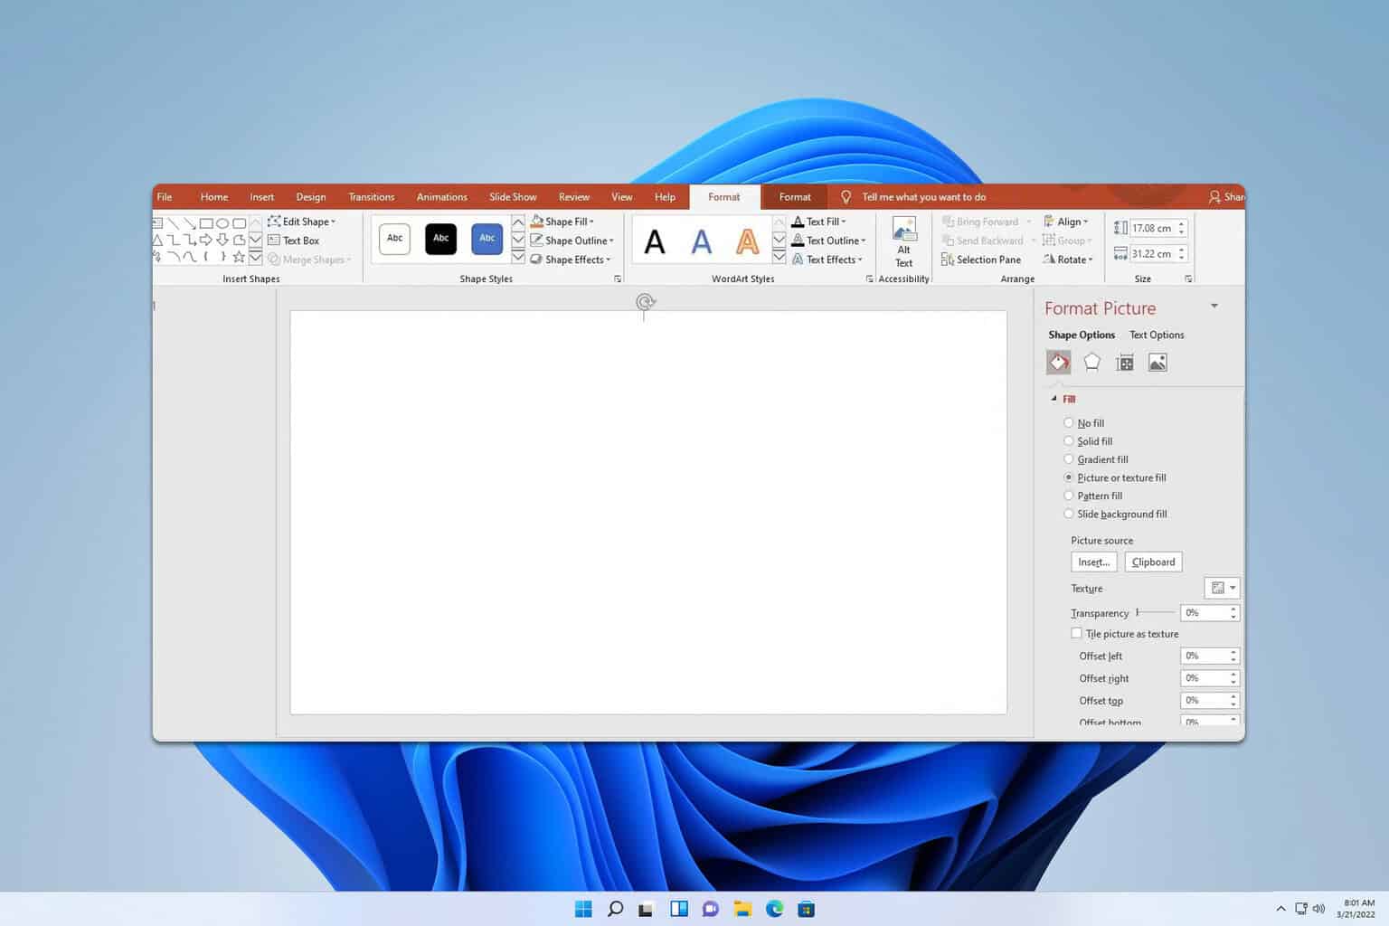
Task: Open the File menu
Action: 165,197
